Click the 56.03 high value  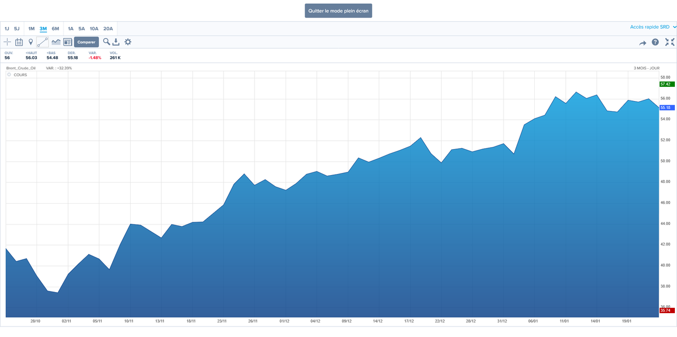(x=31, y=58)
